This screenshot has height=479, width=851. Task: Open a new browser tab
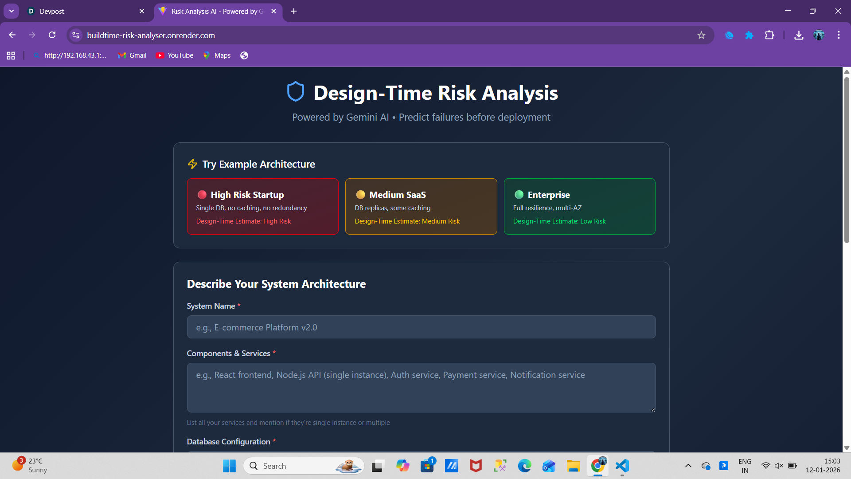click(294, 11)
